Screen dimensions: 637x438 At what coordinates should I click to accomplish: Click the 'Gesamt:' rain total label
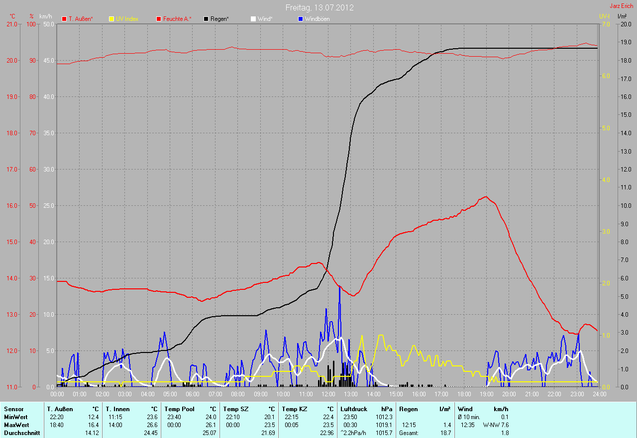[409, 433]
